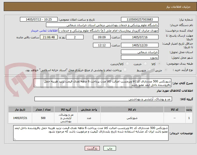
Task: Click the row number cell 1
Action: point(189,118)
